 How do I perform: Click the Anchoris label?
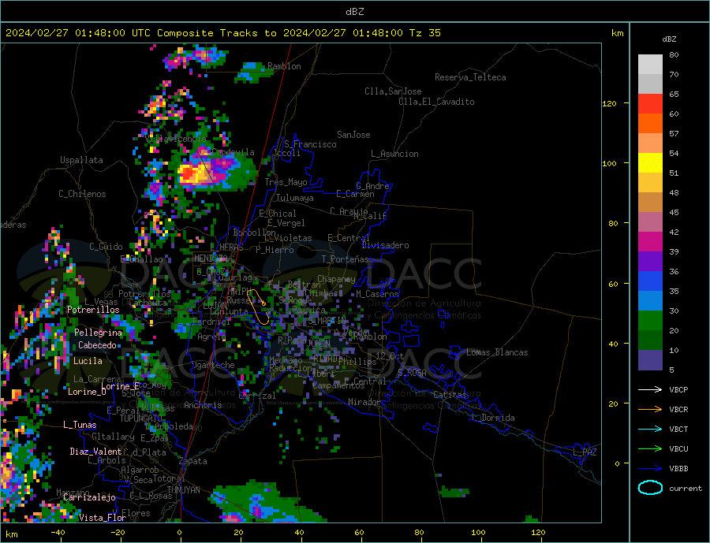pos(203,405)
